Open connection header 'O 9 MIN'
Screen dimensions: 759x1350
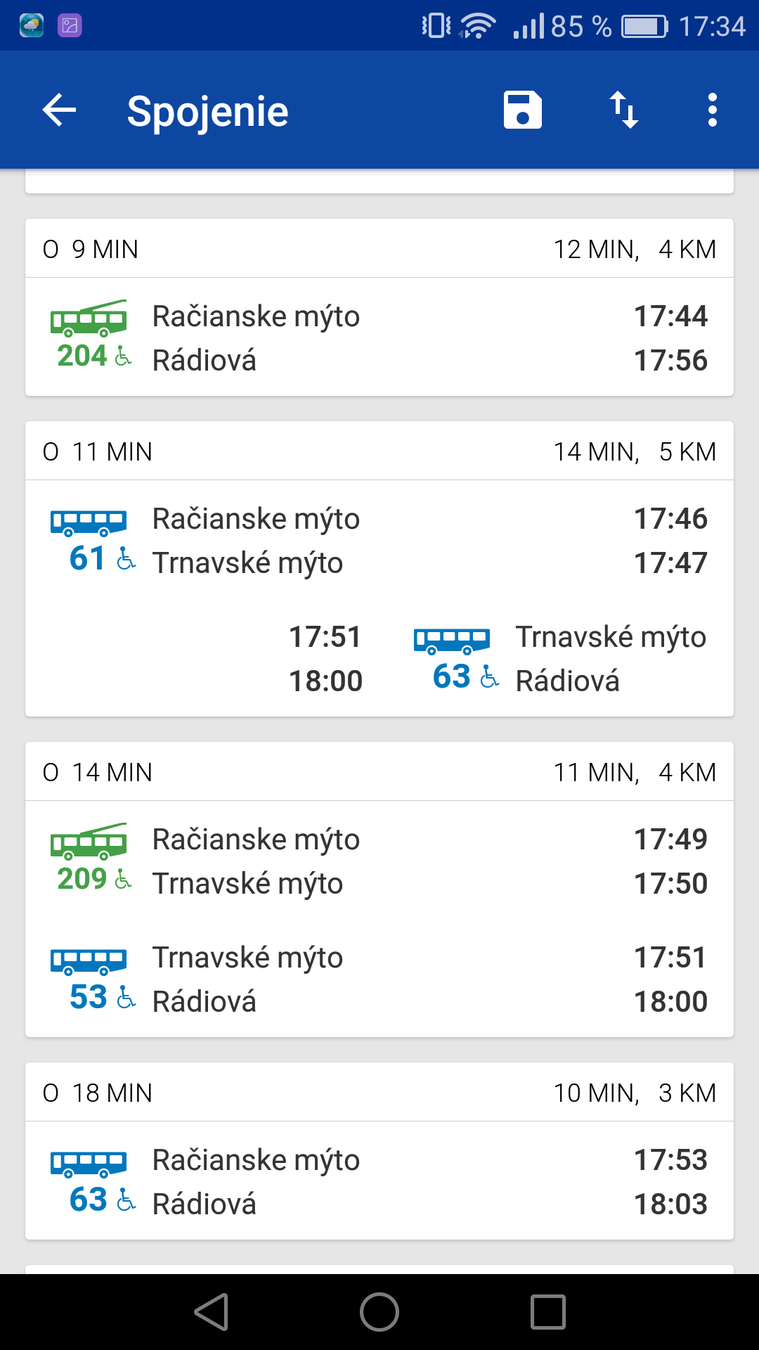(x=379, y=249)
